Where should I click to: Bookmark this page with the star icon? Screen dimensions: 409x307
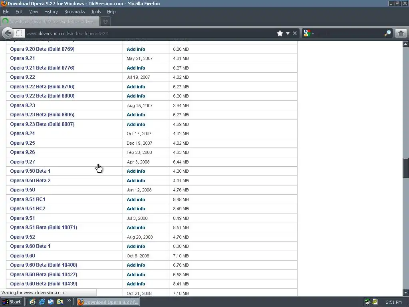pos(280,34)
